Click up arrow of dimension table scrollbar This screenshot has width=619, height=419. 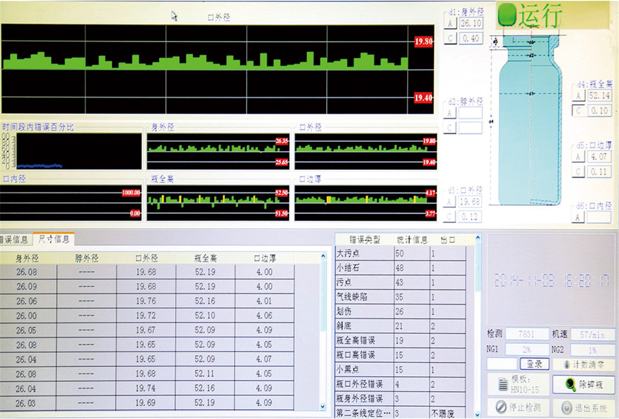tap(323, 256)
